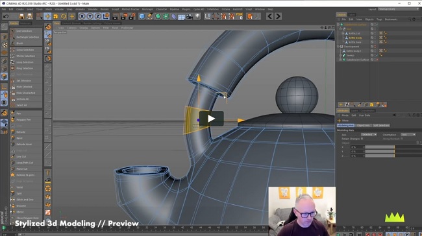Add a Cube primitive from toolbar

142,16
